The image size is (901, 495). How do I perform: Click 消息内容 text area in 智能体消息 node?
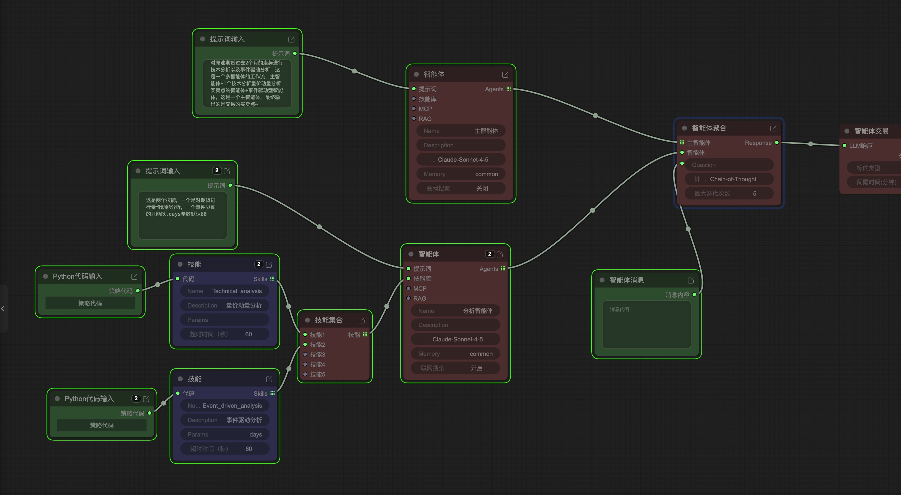point(646,324)
